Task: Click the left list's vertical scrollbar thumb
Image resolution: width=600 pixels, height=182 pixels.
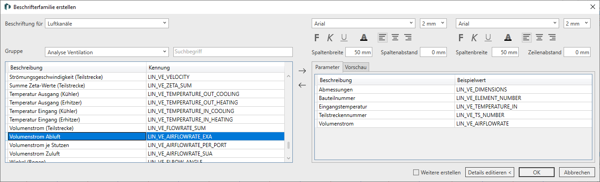Action: [288, 145]
